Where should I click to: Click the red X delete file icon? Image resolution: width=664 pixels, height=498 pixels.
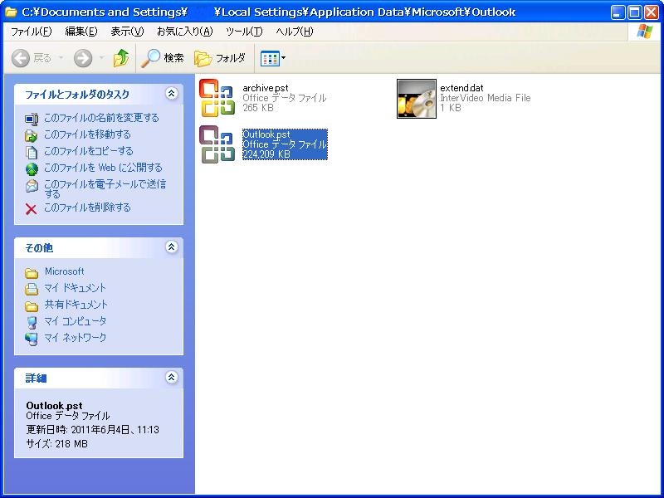click(x=31, y=209)
